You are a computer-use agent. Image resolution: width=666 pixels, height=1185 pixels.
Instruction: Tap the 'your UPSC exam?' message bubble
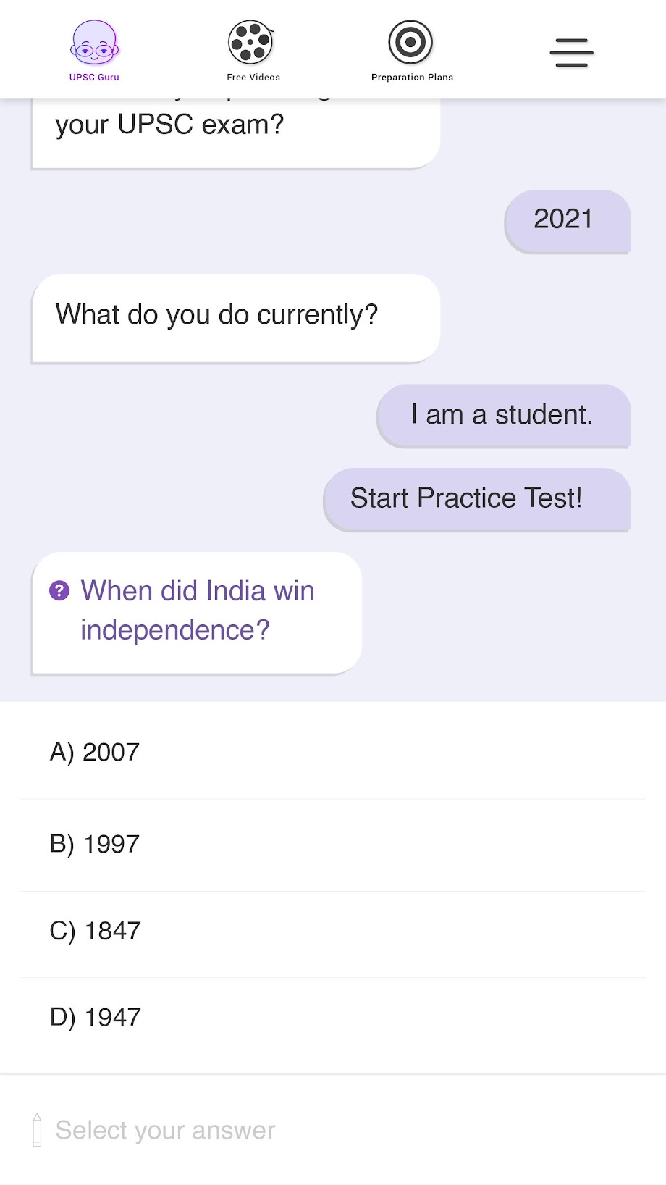click(236, 130)
